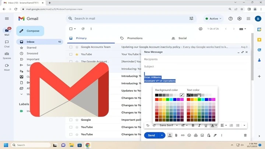The width and height of the screenshot is (265, 149).
Task: Click the Recipients field
Action: [196, 59]
